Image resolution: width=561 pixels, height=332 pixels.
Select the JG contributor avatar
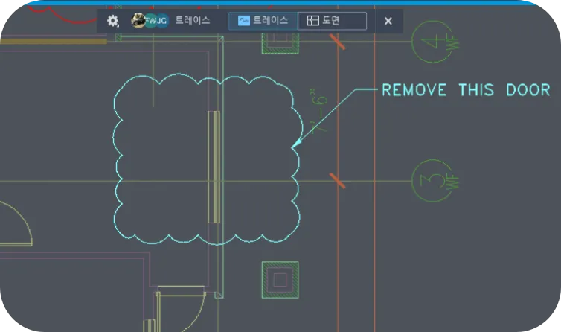[162, 21]
